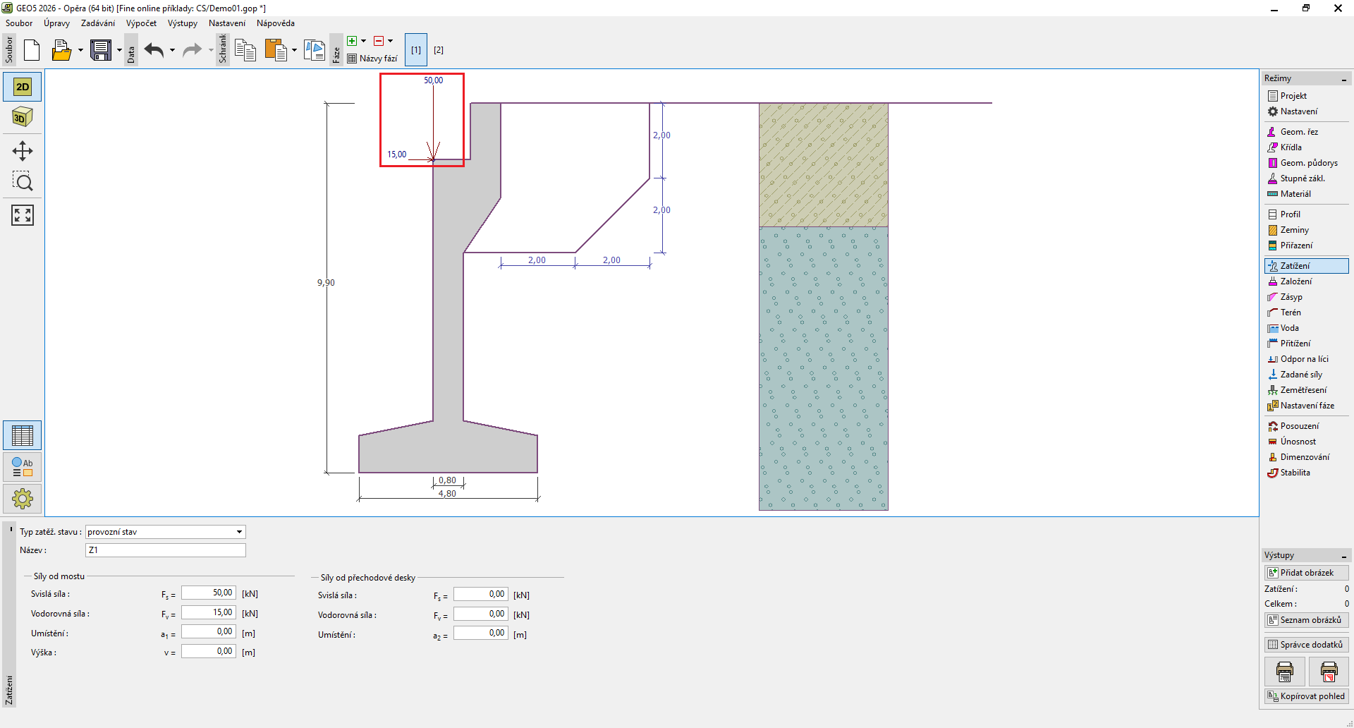The image size is (1354, 728).
Task: Open the Typ zatěž. stavu dropdown
Action: (165, 532)
